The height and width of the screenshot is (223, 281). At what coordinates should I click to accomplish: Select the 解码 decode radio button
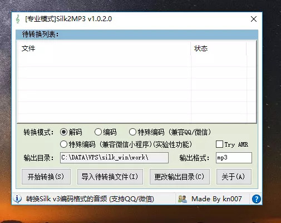(63, 132)
